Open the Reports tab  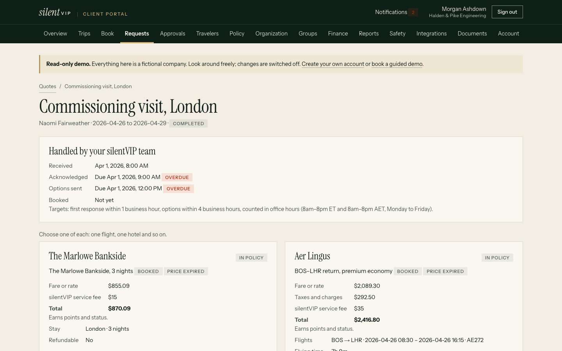click(x=369, y=34)
